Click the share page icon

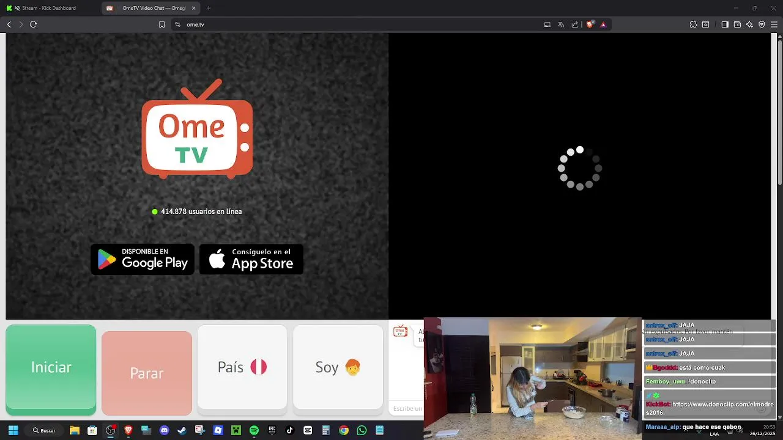(x=575, y=24)
